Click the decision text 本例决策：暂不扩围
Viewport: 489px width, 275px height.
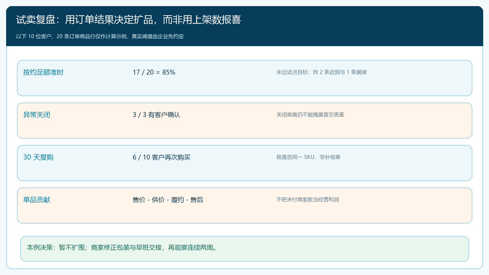pos(56,248)
